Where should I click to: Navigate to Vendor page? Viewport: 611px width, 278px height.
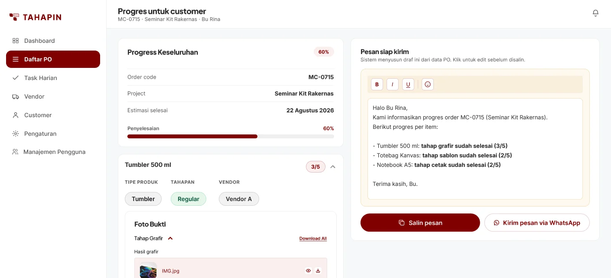pos(53,96)
